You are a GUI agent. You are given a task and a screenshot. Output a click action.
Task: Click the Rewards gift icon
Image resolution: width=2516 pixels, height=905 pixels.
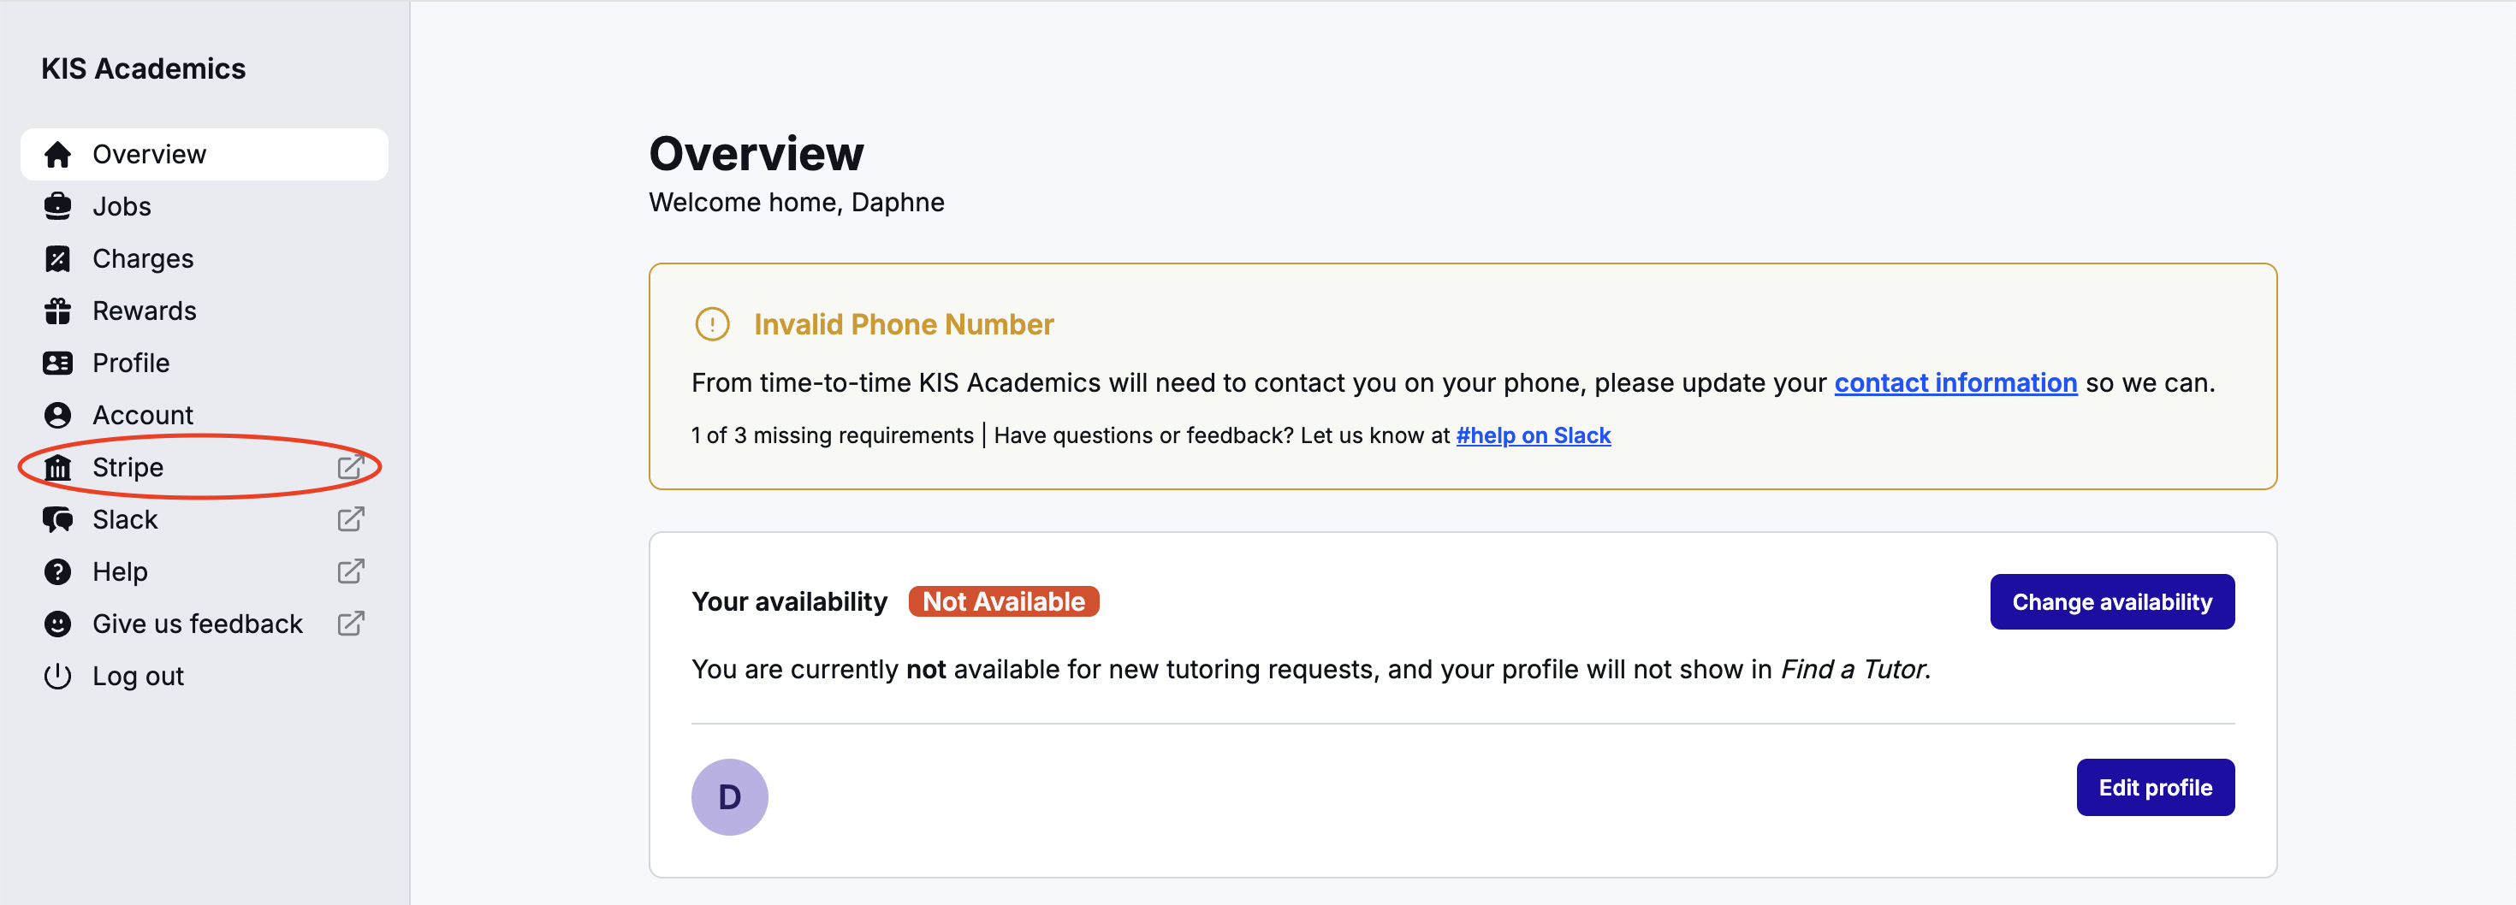tap(57, 311)
